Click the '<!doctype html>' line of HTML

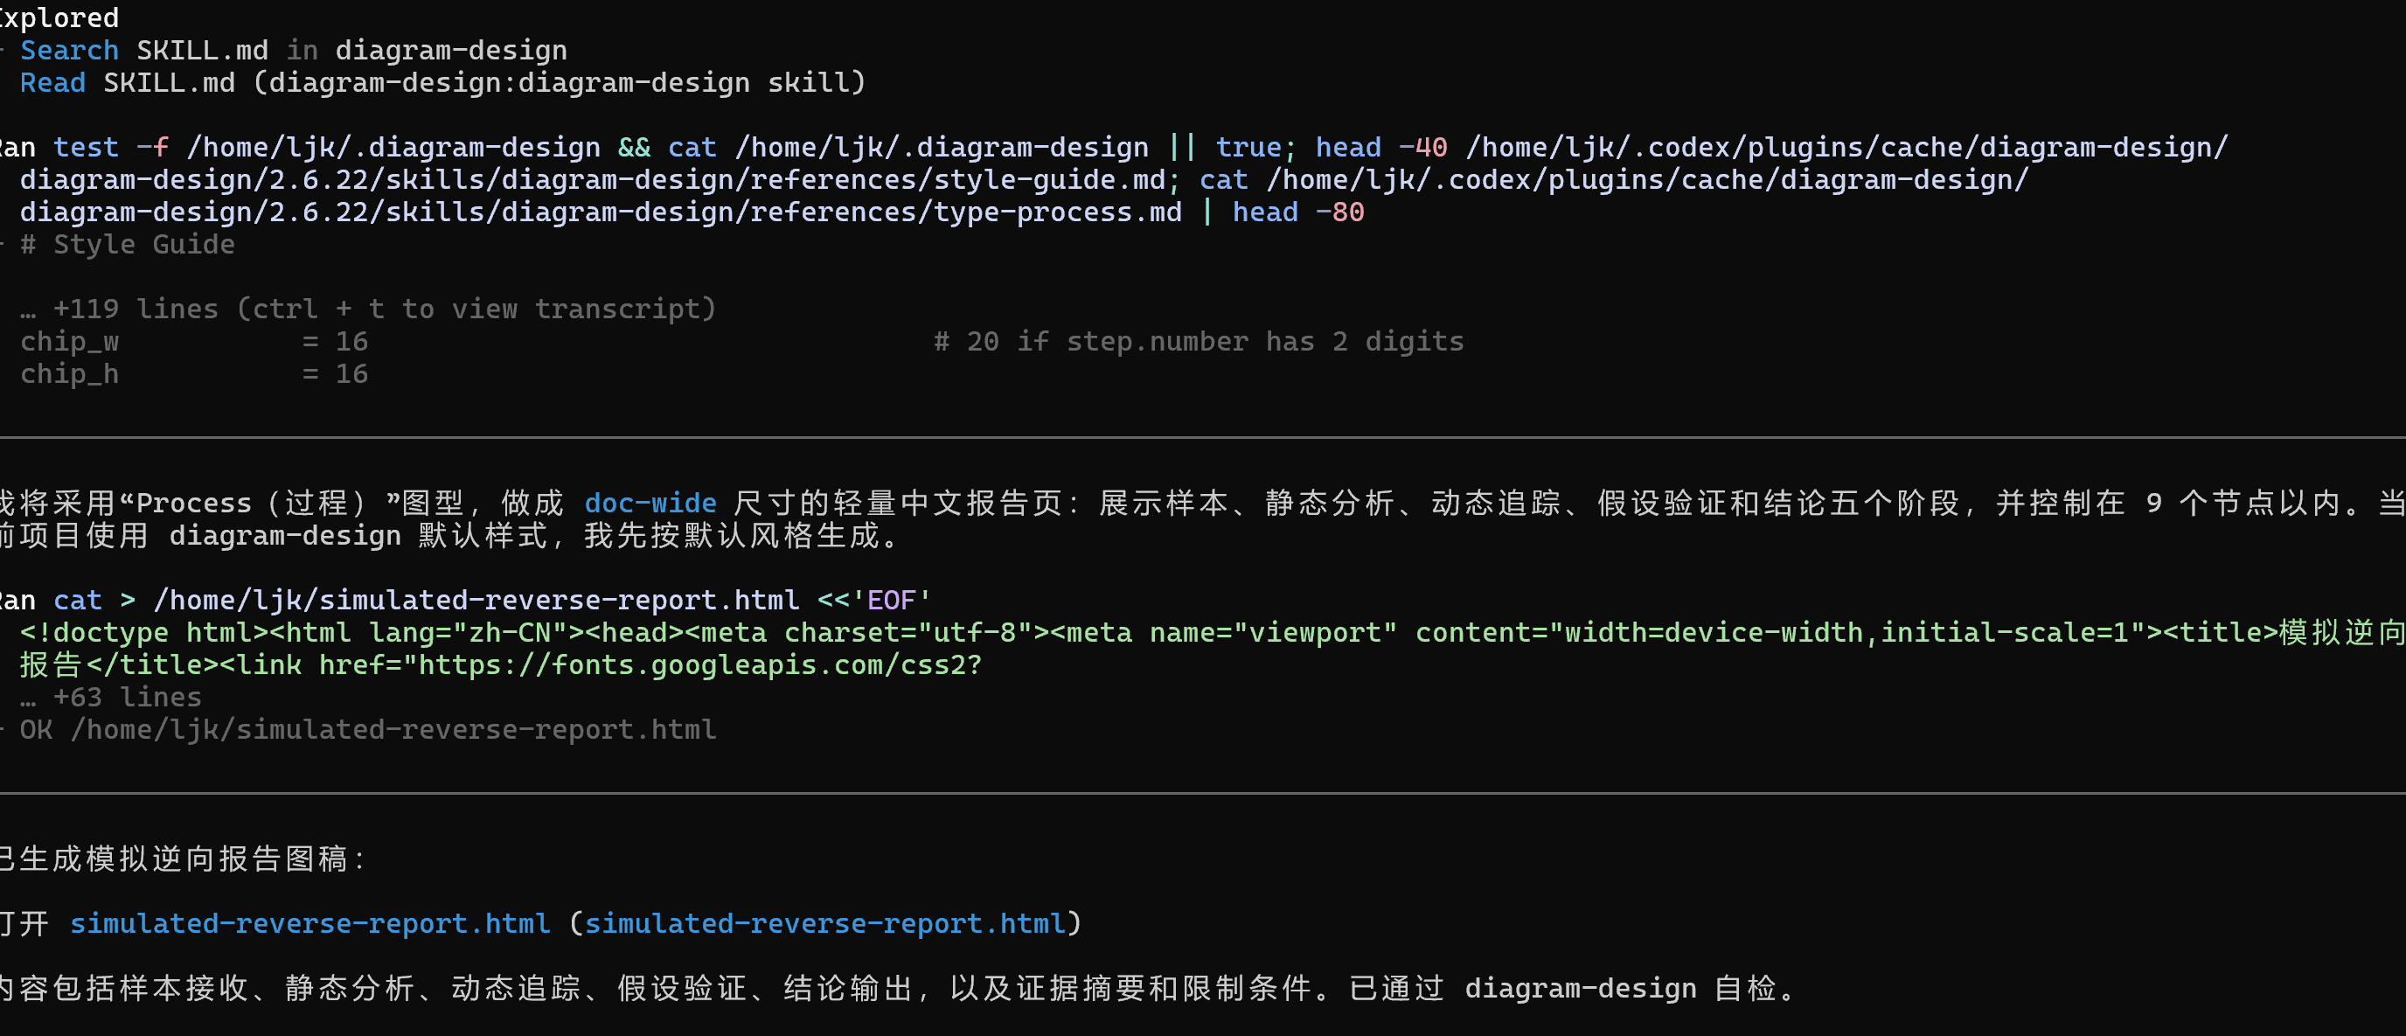coord(1213,633)
